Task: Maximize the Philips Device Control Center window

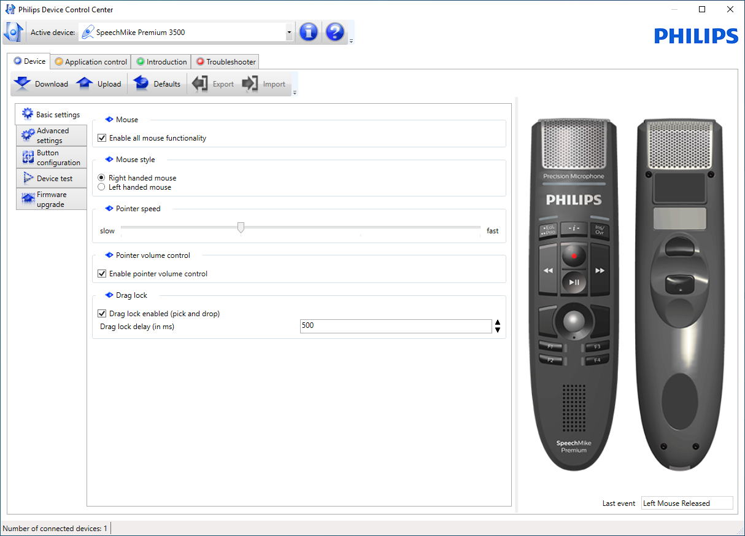Action: coord(702,9)
